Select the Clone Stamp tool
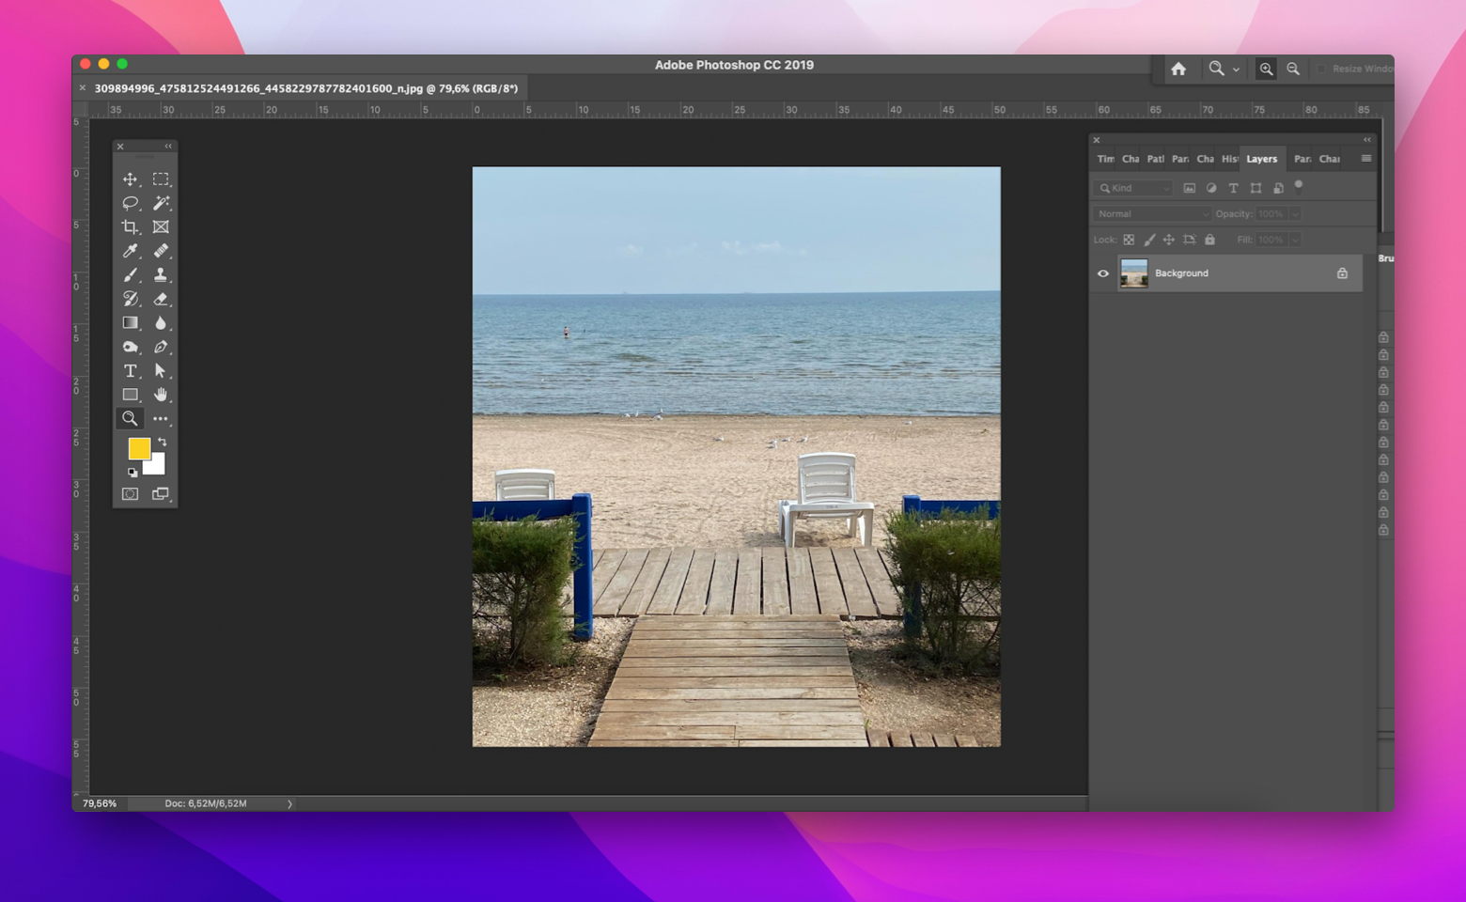The height and width of the screenshot is (902, 1466). tap(160, 273)
